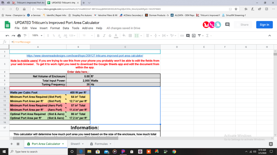Open the Data menu
Viewport: 277px width, 155px height.
coord(66,28)
